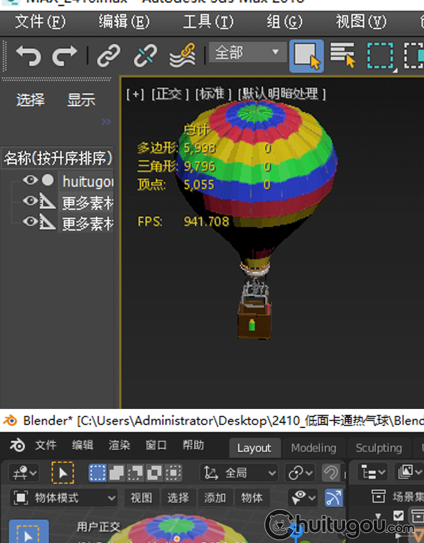This screenshot has height=543, width=424.
Task: Select Blender's tweak cursor tool icon
Action: coord(63,472)
